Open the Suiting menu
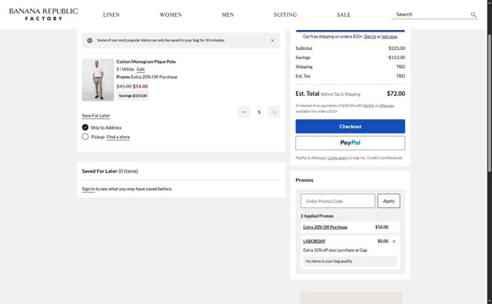 click(285, 15)
